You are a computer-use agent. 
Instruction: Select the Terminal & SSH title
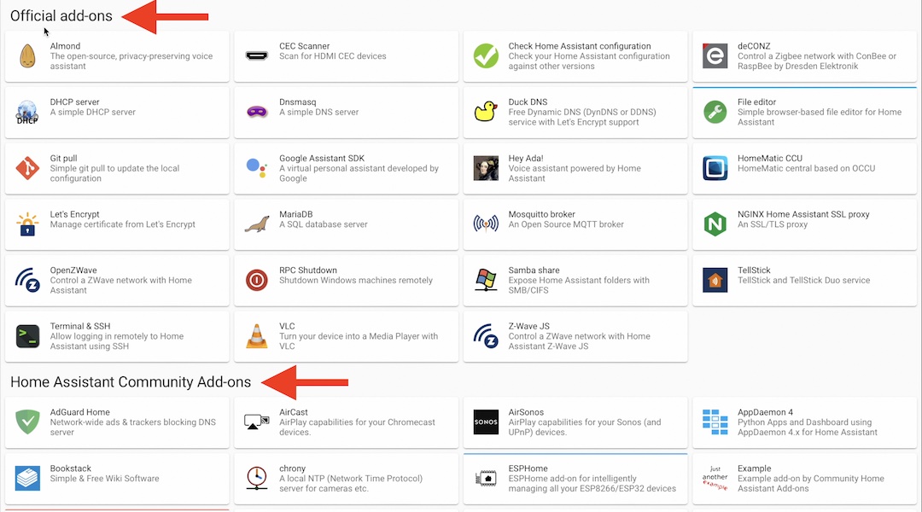tap(80, 326)
